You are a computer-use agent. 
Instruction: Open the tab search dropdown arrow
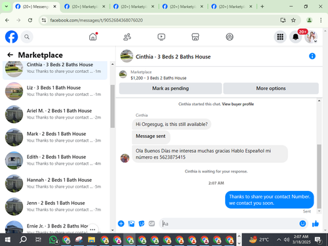point(7,7)
